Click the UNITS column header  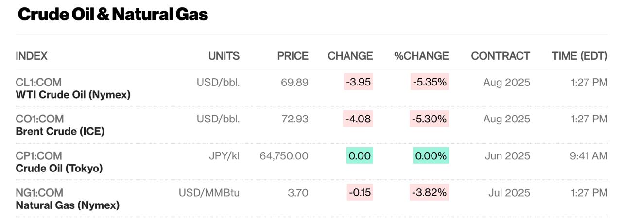224,56
